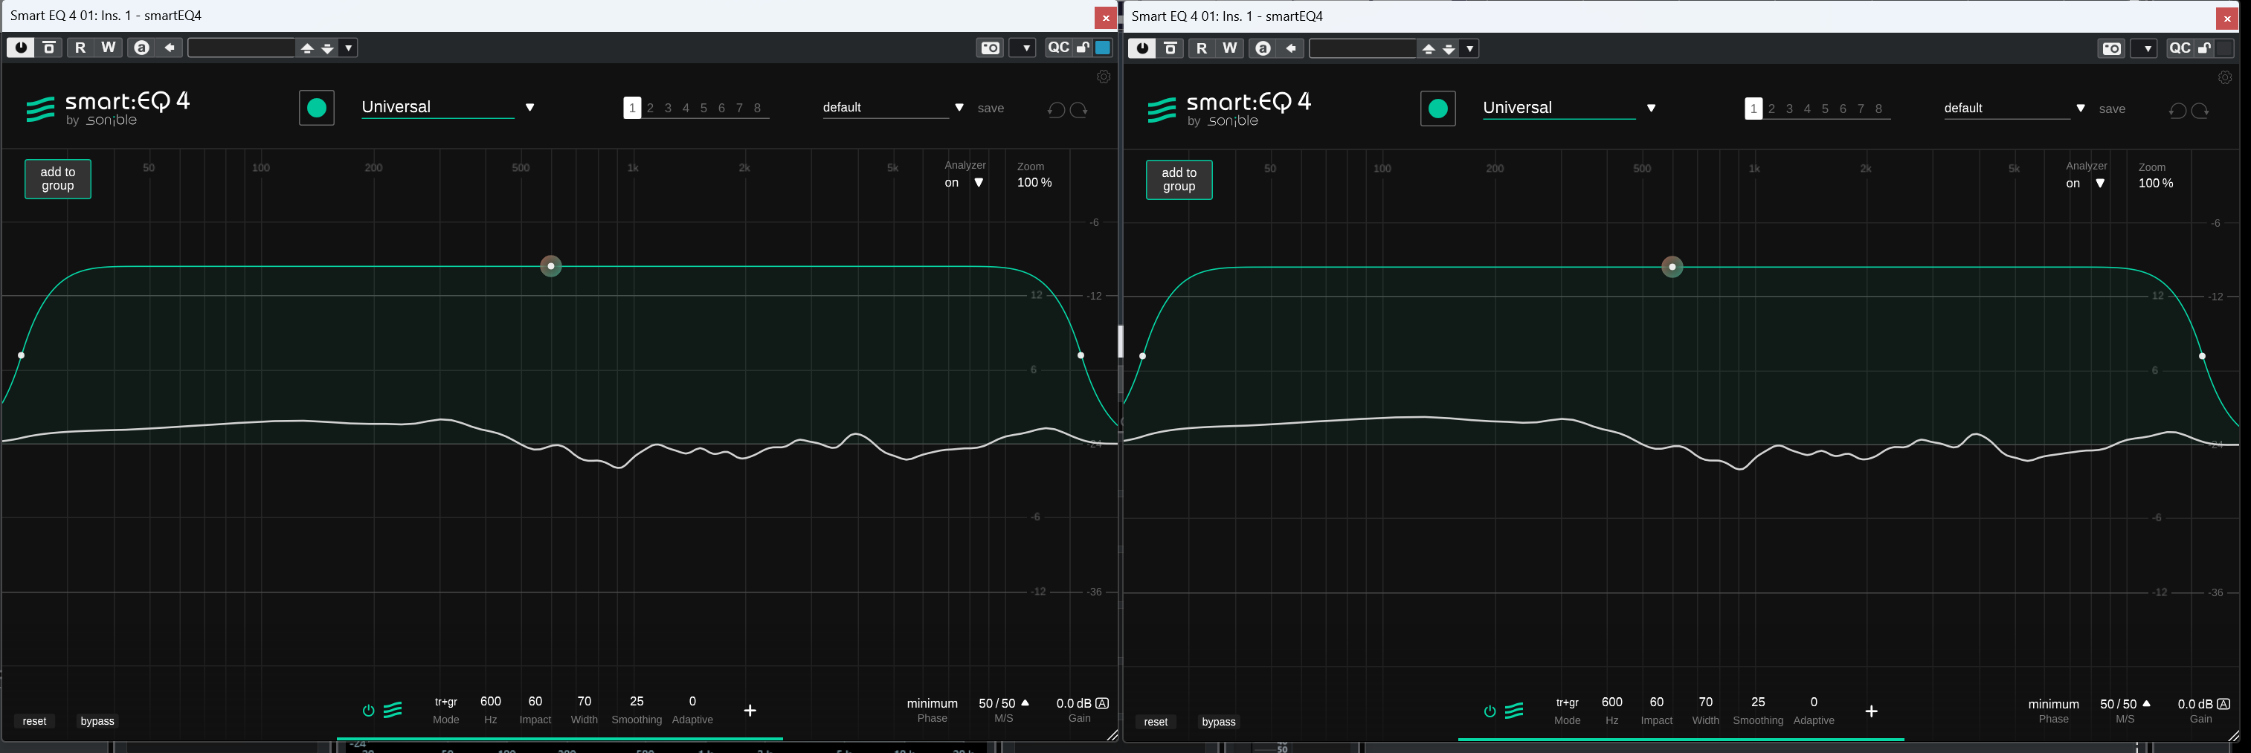Expand the Universal profile dropdown in left window

click(x=529, y=108)
